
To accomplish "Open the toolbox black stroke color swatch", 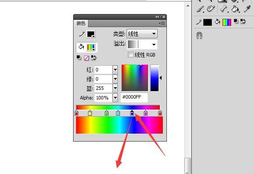I will pyautogui.click(x=208, y=22).
